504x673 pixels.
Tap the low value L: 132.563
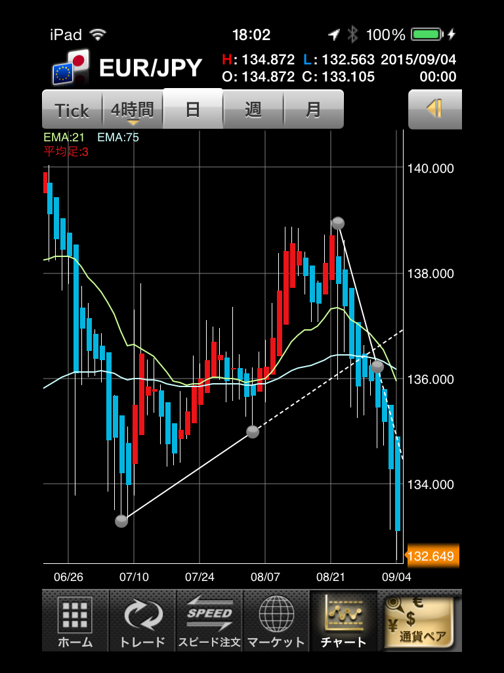(339, 59)
